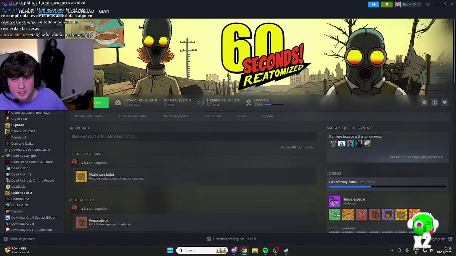Select Cyberpunk 2077 in the library list
Screen dimensions: 456x256
click(x=23, y=131)
